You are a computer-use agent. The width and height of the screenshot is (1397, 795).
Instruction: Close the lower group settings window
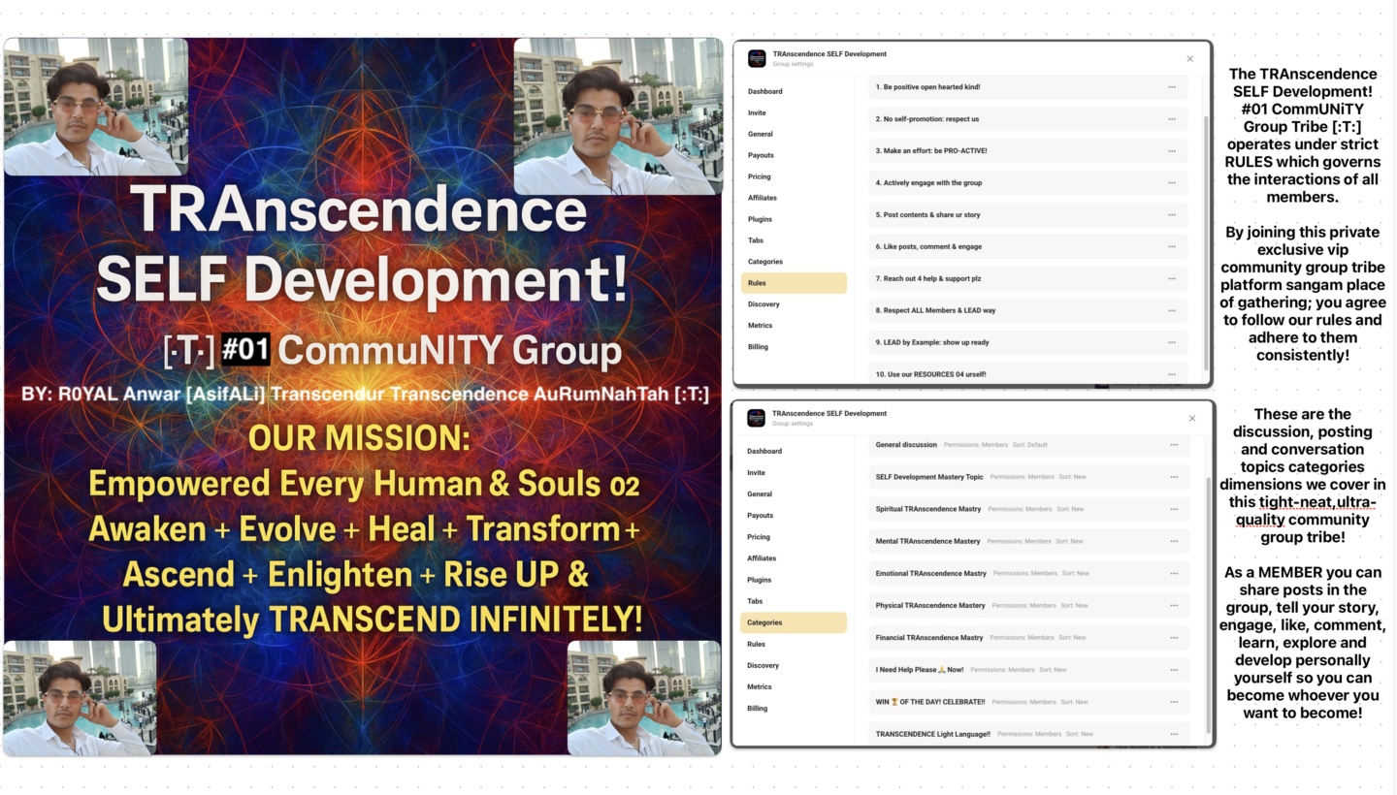1192,419
